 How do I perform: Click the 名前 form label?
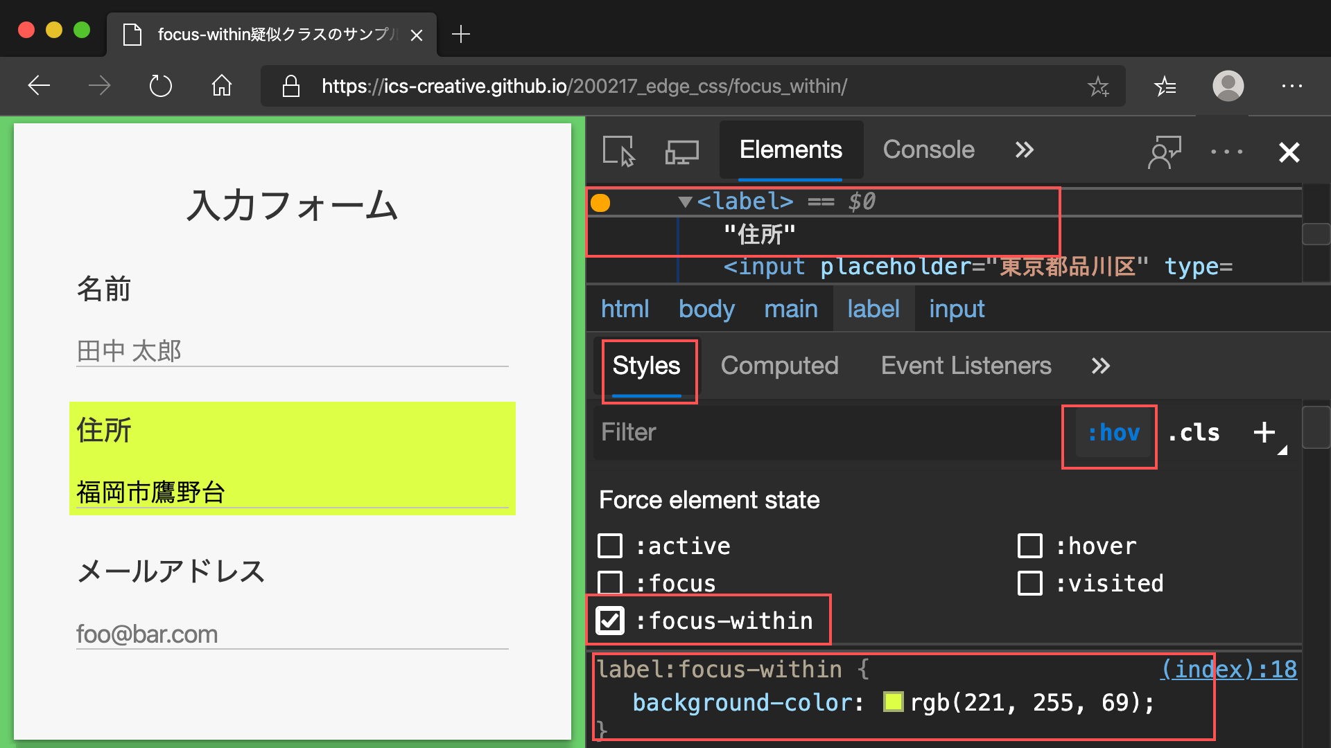click(x=104, y=289)
